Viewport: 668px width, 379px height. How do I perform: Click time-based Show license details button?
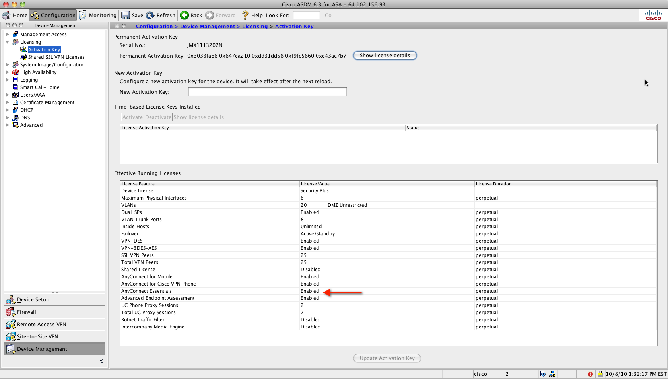point(199,117)
